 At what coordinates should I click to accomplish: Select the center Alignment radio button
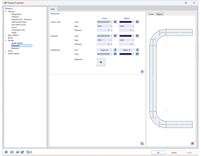101,62
